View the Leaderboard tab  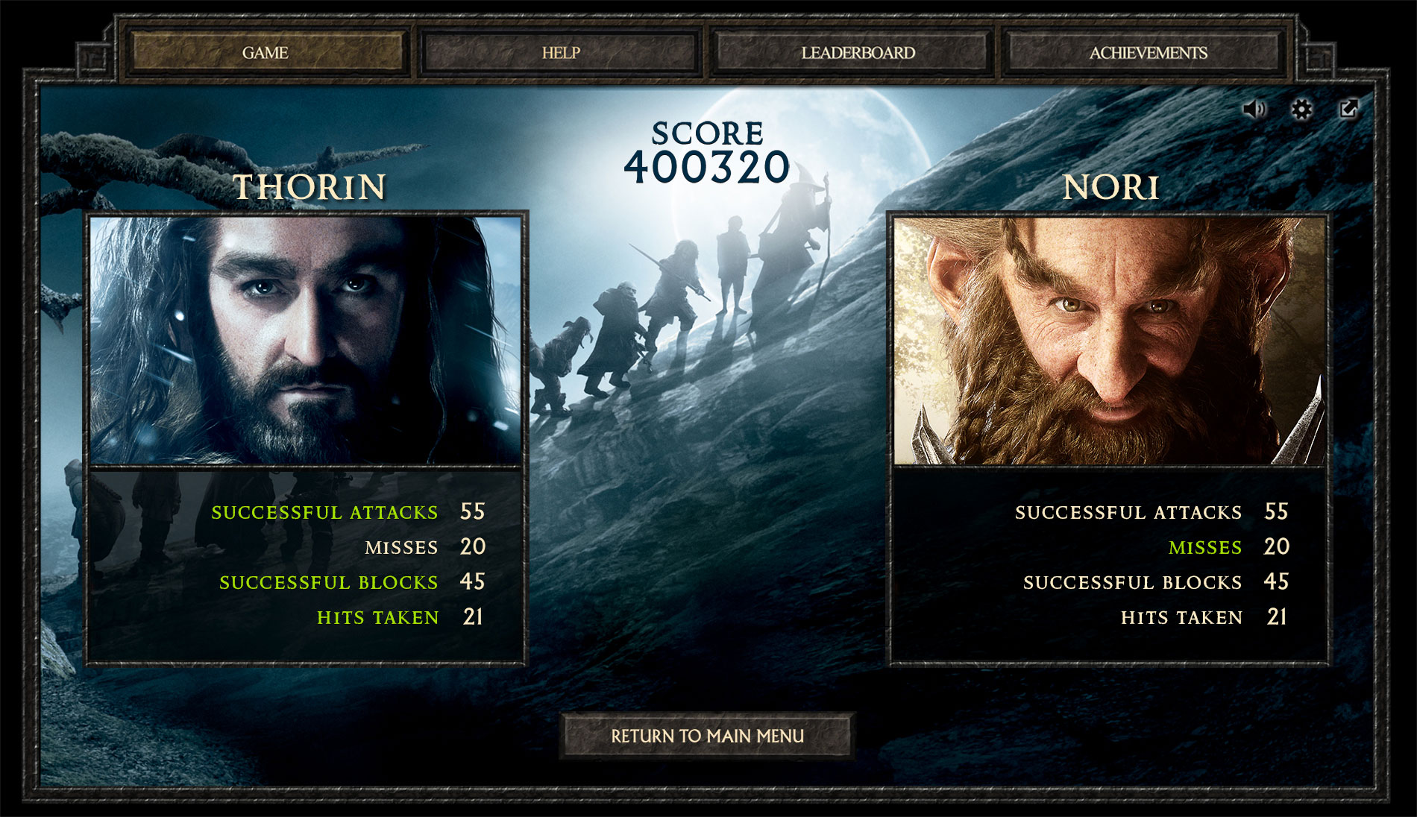(858, 52)
